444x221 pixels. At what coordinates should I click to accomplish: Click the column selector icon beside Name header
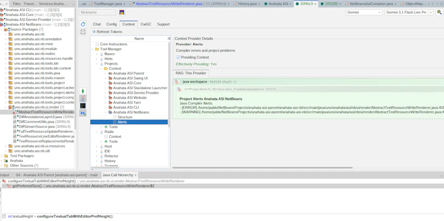tap(169, 38)
